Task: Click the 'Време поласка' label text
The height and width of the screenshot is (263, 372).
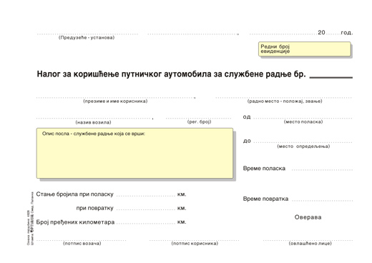Action: point(264,168)
